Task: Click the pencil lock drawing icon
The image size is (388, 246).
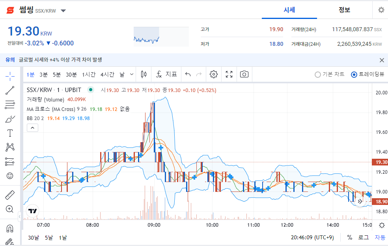Action: coord(10,242)
